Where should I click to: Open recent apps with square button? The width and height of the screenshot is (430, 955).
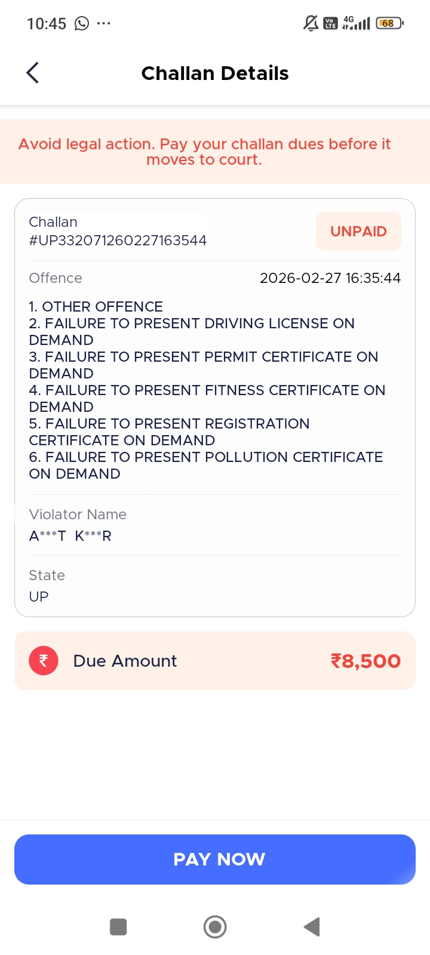[x=118, y=927]
